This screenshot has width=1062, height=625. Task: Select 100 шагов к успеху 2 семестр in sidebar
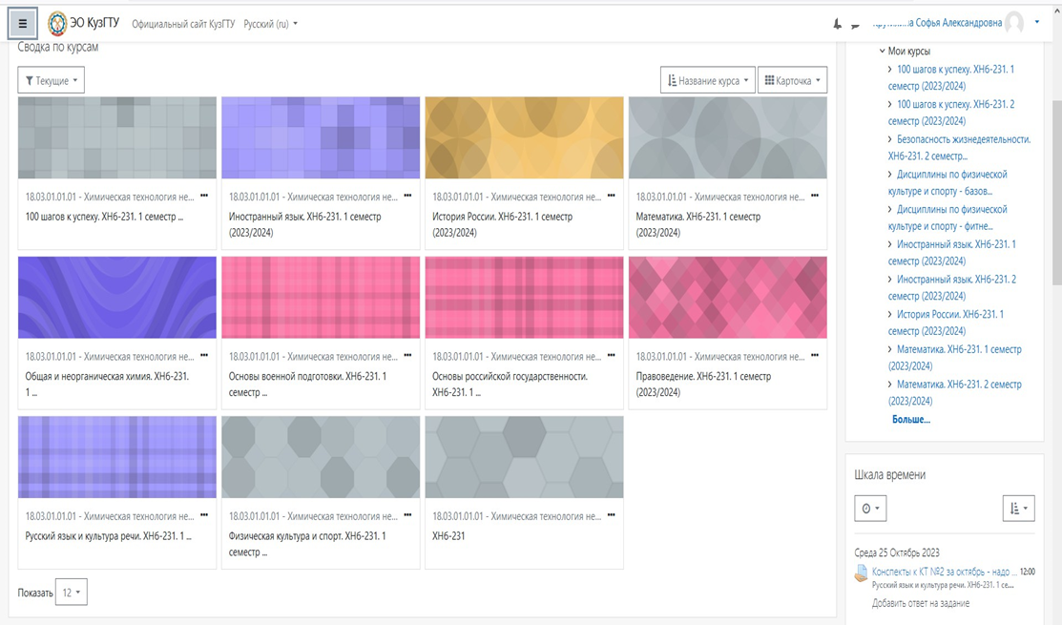pos(951,113)
